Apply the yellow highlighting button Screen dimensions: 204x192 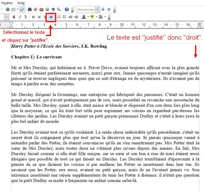pos(92,17)
